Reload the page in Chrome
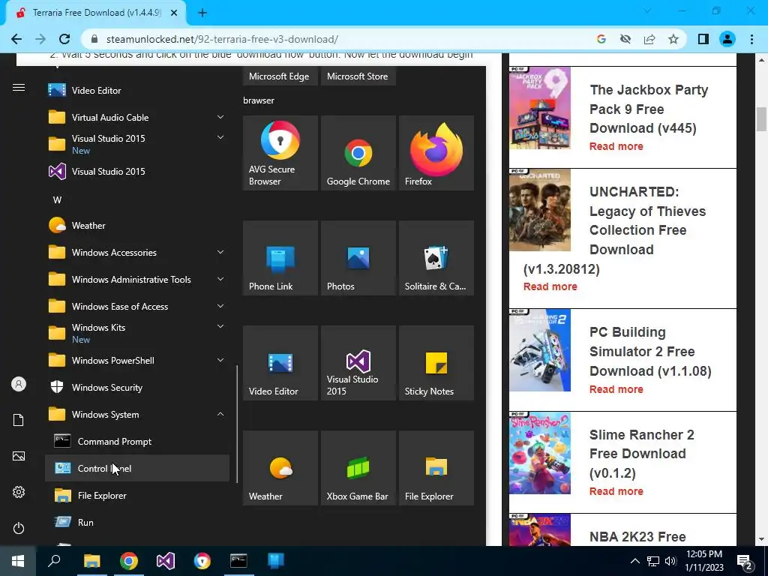768x576 pixels. click(64, 39)
